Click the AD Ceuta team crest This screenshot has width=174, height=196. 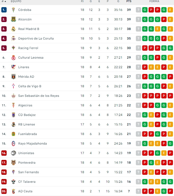click(x=14, y=191)
